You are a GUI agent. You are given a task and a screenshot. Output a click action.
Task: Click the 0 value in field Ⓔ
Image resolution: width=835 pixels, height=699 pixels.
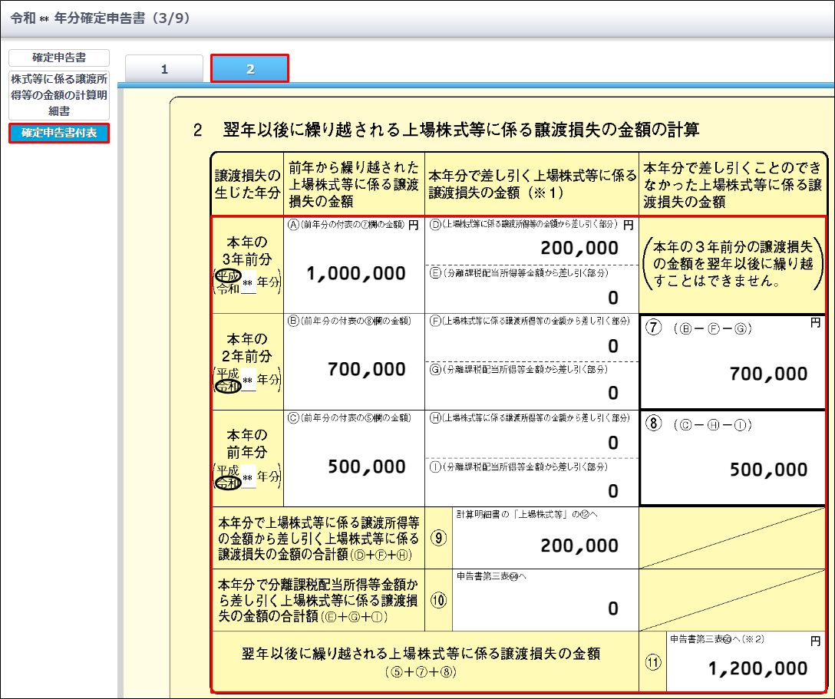pos(613,298)
